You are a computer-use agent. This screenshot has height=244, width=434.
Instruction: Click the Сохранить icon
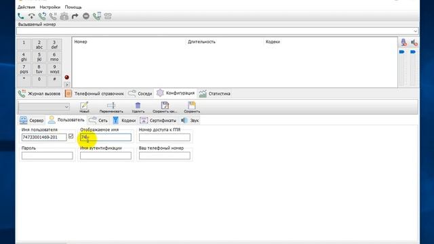tap(192, 107)
